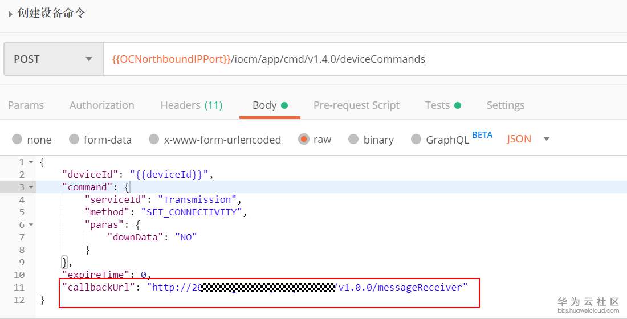Click line number 12 in the gutter
Viewport: 627px width, 319px height.
(x=19, y=300)
